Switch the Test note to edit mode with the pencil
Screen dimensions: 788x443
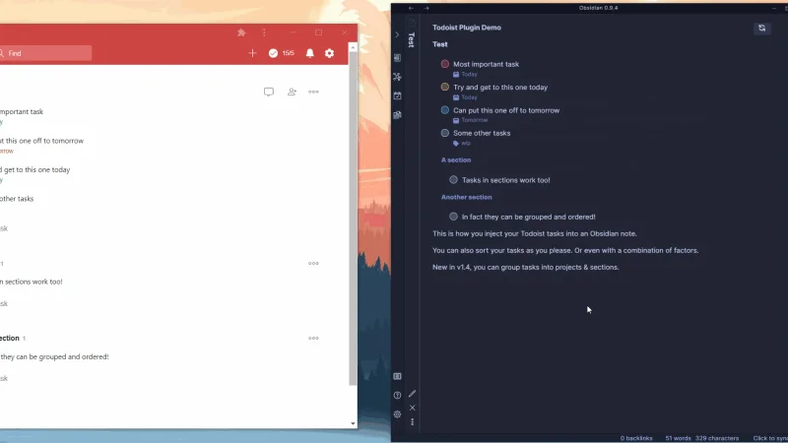(412, 394)
